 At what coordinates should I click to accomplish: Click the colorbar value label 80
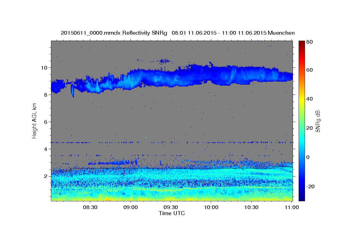[x=310, y=42]
